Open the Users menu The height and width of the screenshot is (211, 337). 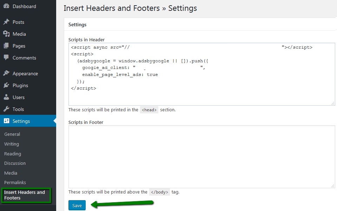point(19,98)
